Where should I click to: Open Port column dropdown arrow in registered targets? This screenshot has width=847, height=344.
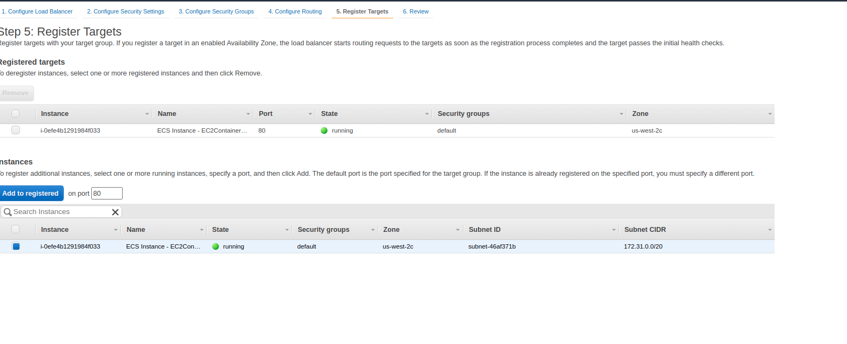click(x=311, y=114)
